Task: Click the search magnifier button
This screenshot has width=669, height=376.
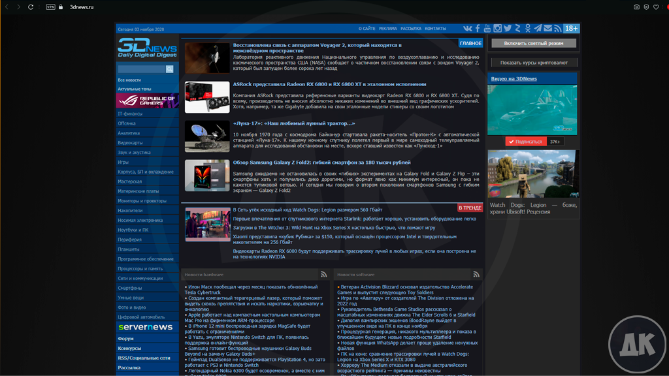Action: click(169, 69)
